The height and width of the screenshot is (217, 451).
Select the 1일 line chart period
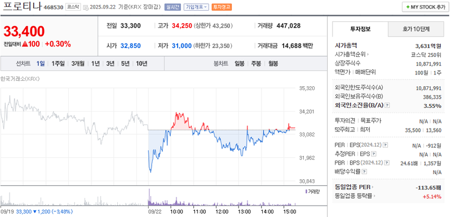(40, 64)
